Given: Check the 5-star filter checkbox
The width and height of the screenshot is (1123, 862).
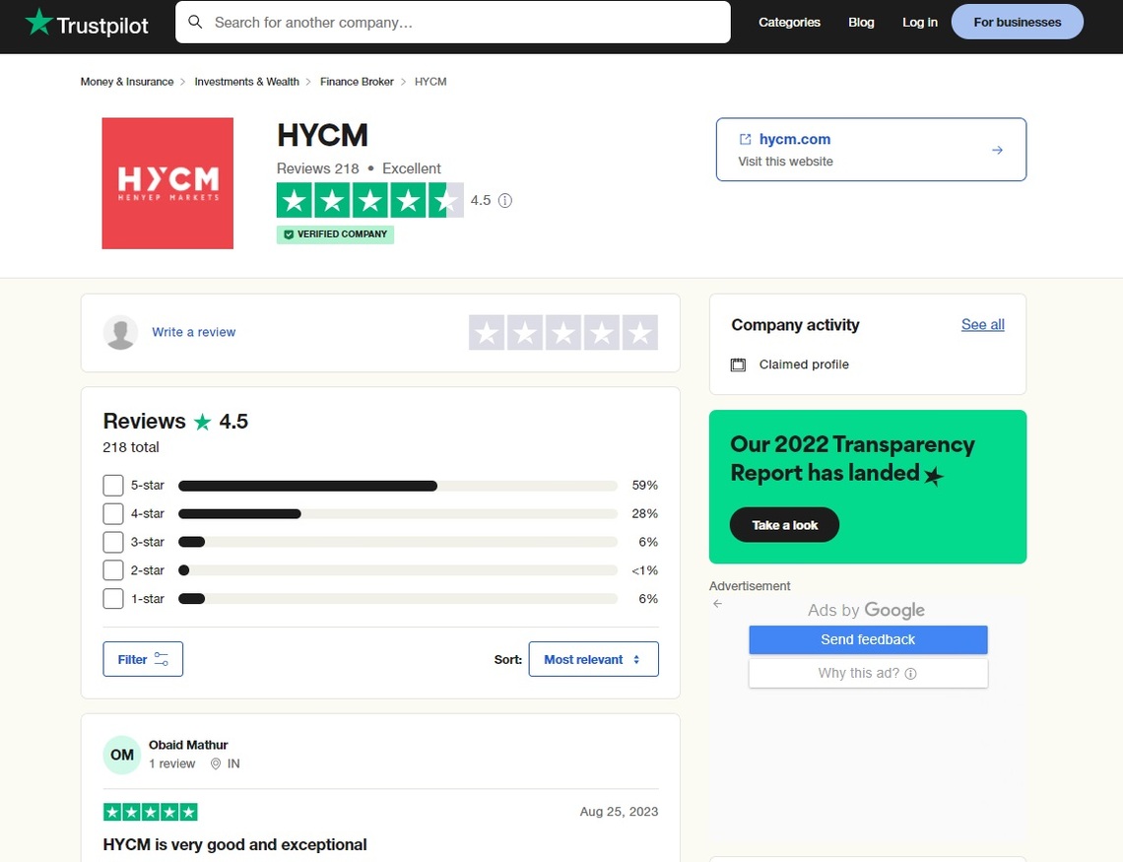Looking at the screenshot, I should (113, 486).
